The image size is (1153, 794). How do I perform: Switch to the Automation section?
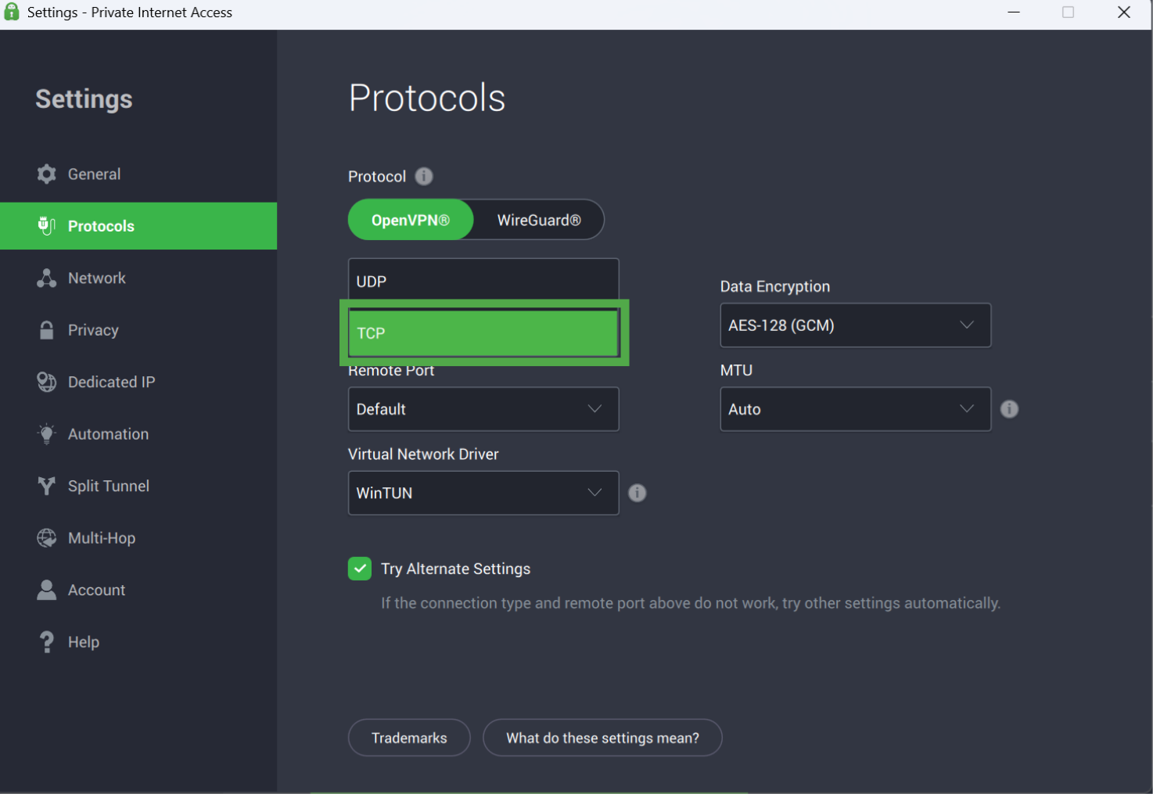coord(138,434)
